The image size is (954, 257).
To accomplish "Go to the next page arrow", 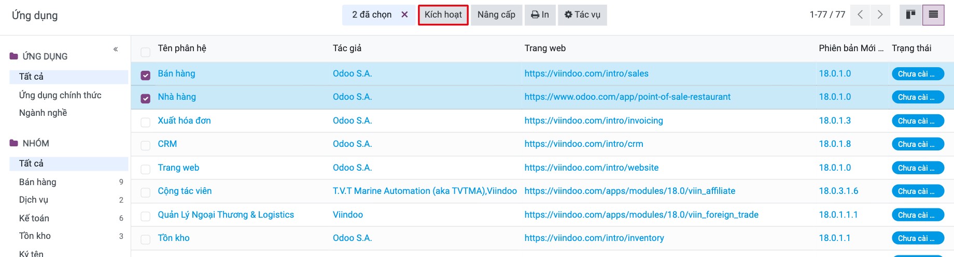I will (x=880, y=14).
